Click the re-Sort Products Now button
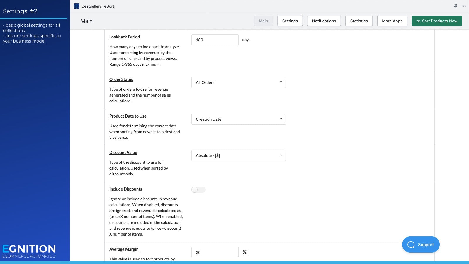Viewport: 469px width, 264px height. [x=437, y=21]
